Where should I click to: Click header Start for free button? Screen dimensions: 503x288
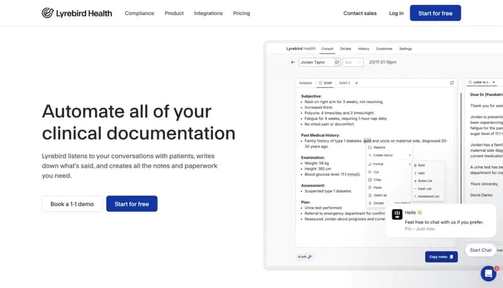click(435, 13)
